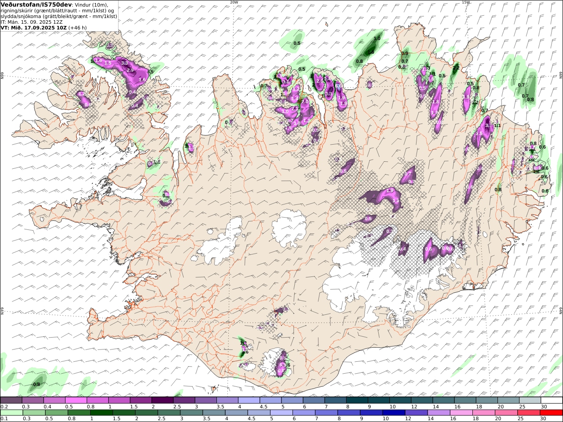Pick light gray snow swatch between 25 and 30
This screenshot has width=563, height=422.
[x=530, y=400]
